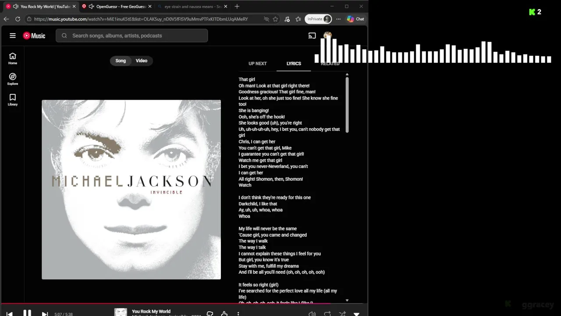The width and height of the screenshot is (561, 316).
Task: Click the Invincible album cover art
Action: 131,190
